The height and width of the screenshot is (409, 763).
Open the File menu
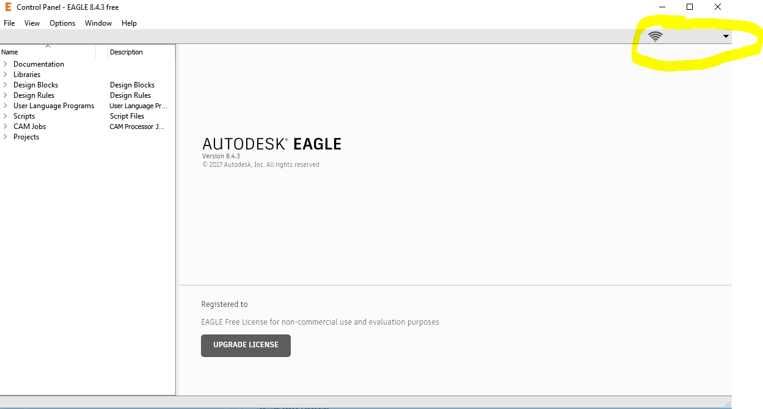pos(9,23)
